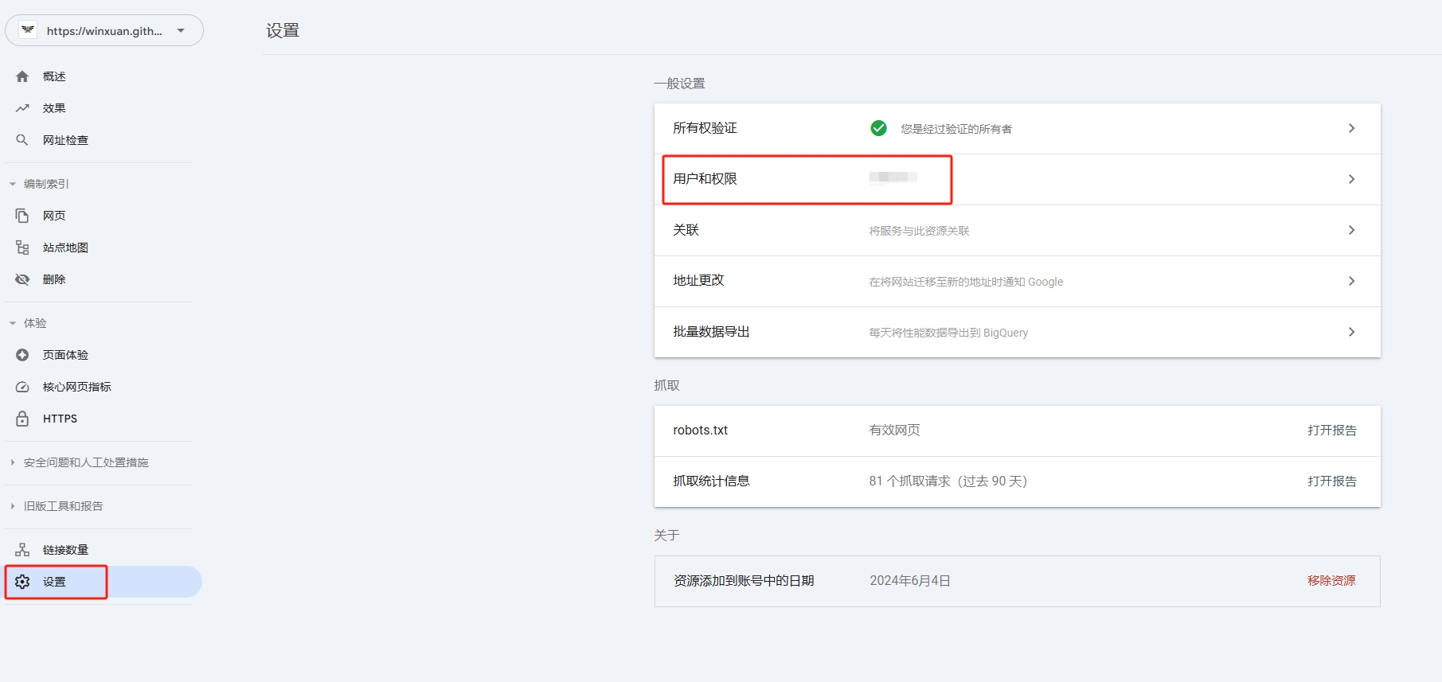Click the text 将服务与此资源关联
The height and width of the screenshot is (682, 1442).
919,231
